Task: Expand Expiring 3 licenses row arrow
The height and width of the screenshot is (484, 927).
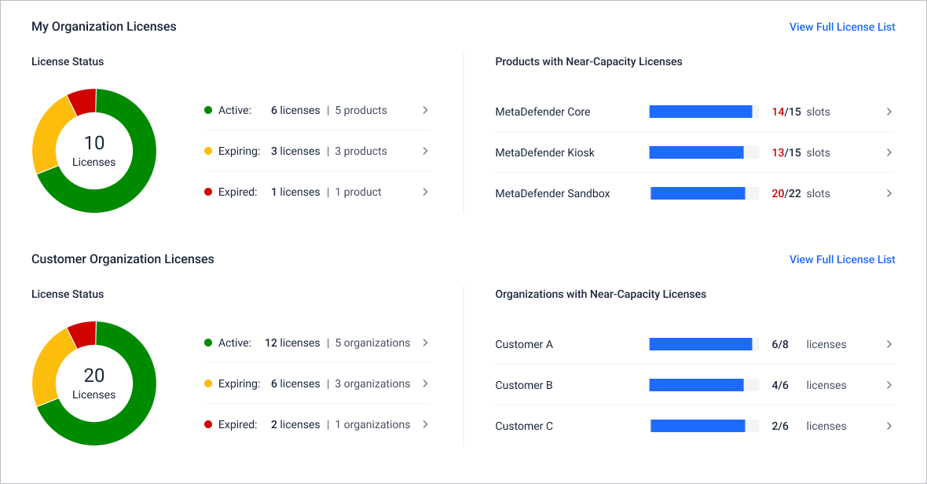Action: [x=425, y=152]
